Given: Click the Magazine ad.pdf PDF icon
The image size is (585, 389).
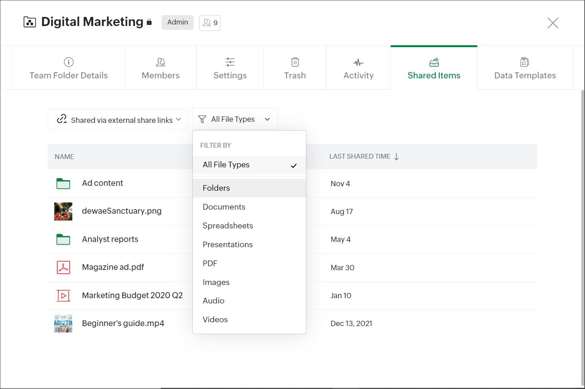Looking at the screenshot, I should (63, 268).
